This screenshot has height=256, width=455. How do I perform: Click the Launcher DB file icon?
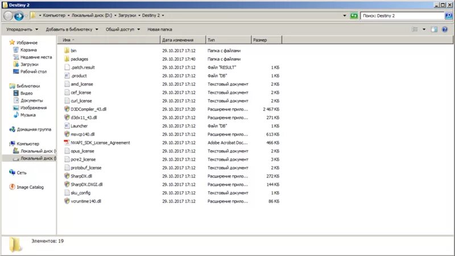pyautogui.click(x=67, y=126)
